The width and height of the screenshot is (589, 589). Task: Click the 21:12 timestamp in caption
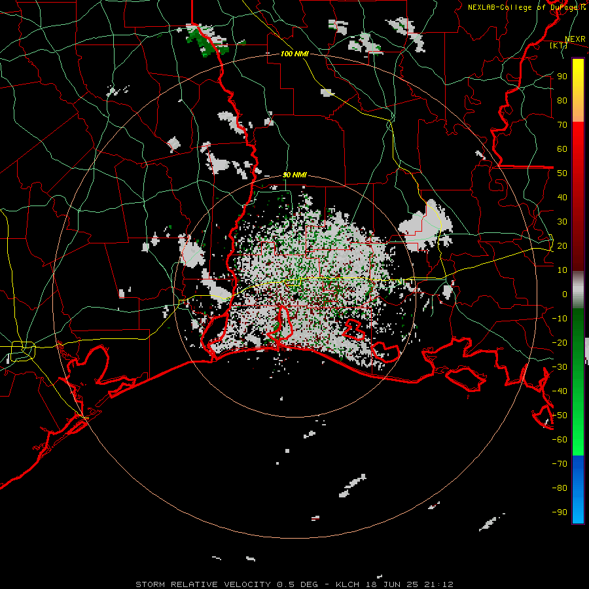click(438, 584)
